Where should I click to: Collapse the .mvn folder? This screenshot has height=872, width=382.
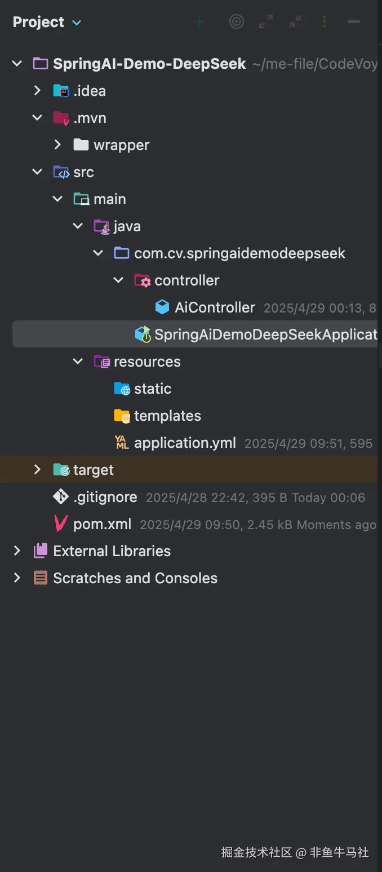pyautogui.click(x=37, y=118)
